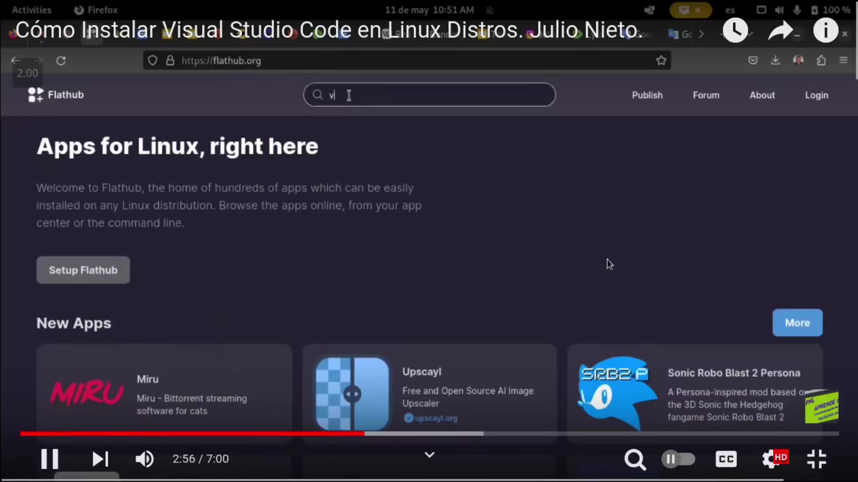Toggle autoplay in the video player
858x482 pixels.
(x=679, y=459)
